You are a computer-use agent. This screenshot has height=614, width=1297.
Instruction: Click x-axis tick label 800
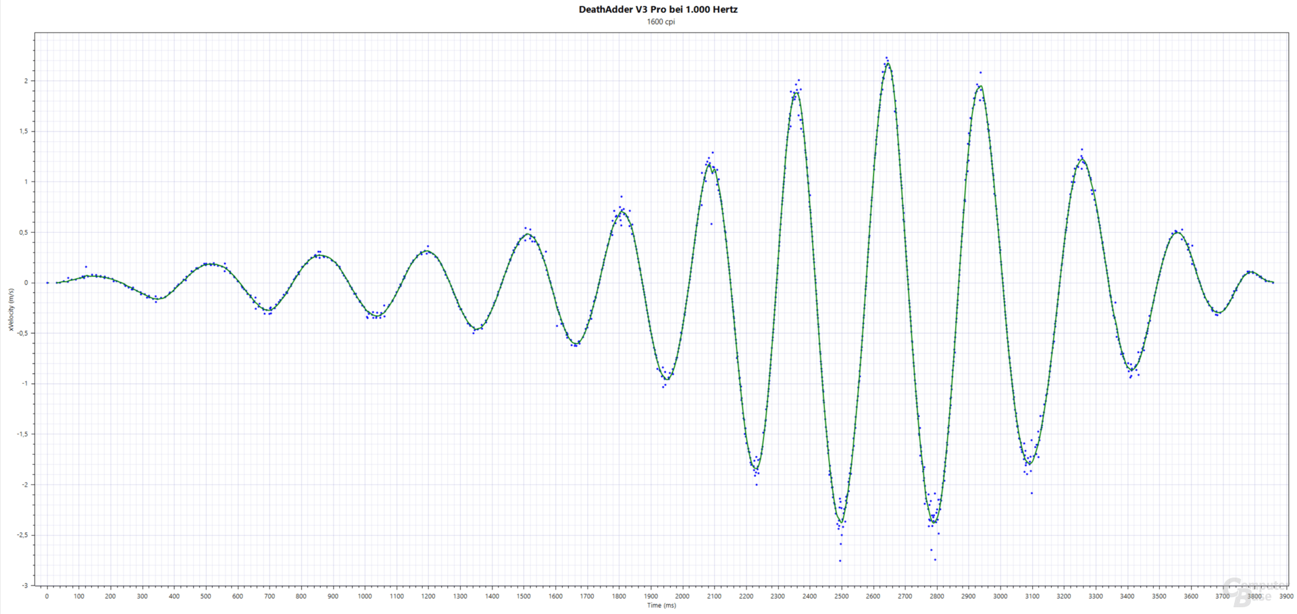(301, 596)
